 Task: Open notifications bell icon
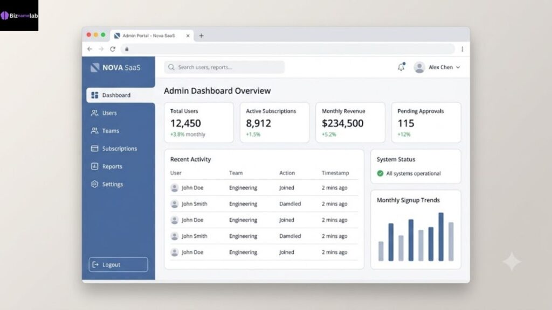click(x=401, y=67)
